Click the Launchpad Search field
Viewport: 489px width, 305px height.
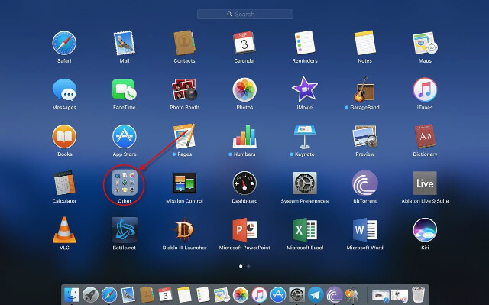click(244, 14)
